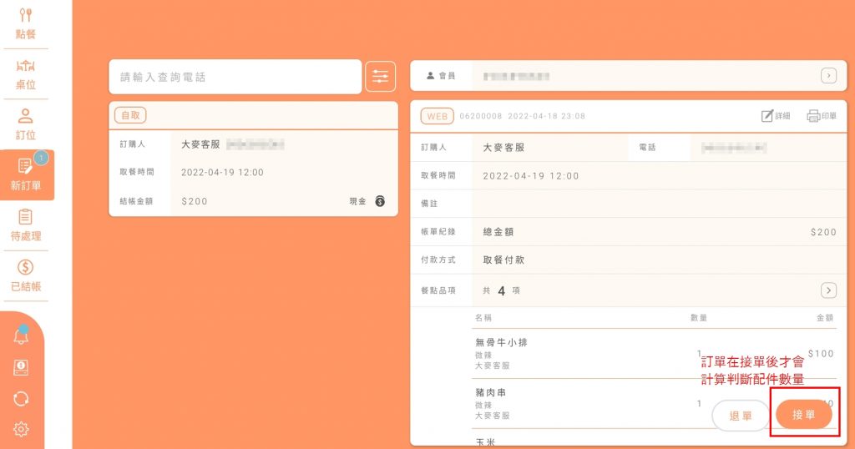This screenshot has width=855, height=449.
Task: Reject the order with 退單 button
Action: coord(740,415)
